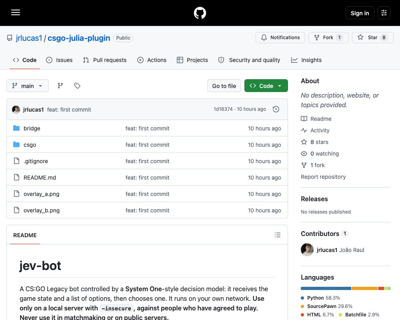Click the .gitignore file icon

[x=16, y=161]
